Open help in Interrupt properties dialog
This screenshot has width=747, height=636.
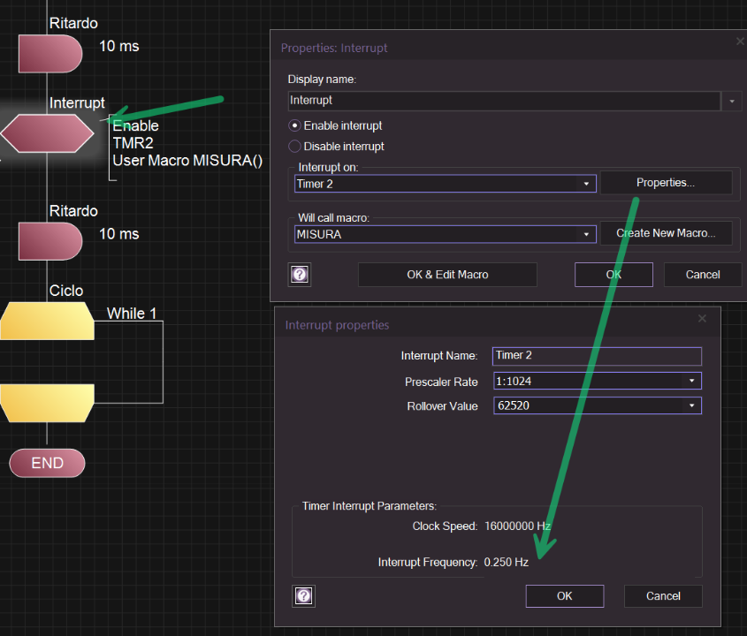tap(303, 595)
